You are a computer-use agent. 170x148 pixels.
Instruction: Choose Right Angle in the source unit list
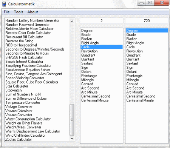tap(90, 43)
